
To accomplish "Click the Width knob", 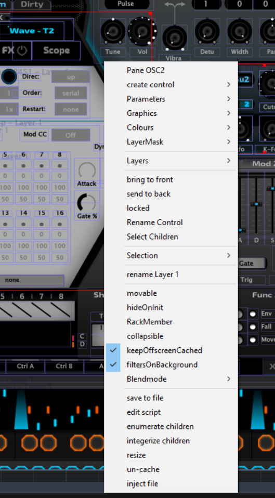I will (x=240, y=31).
